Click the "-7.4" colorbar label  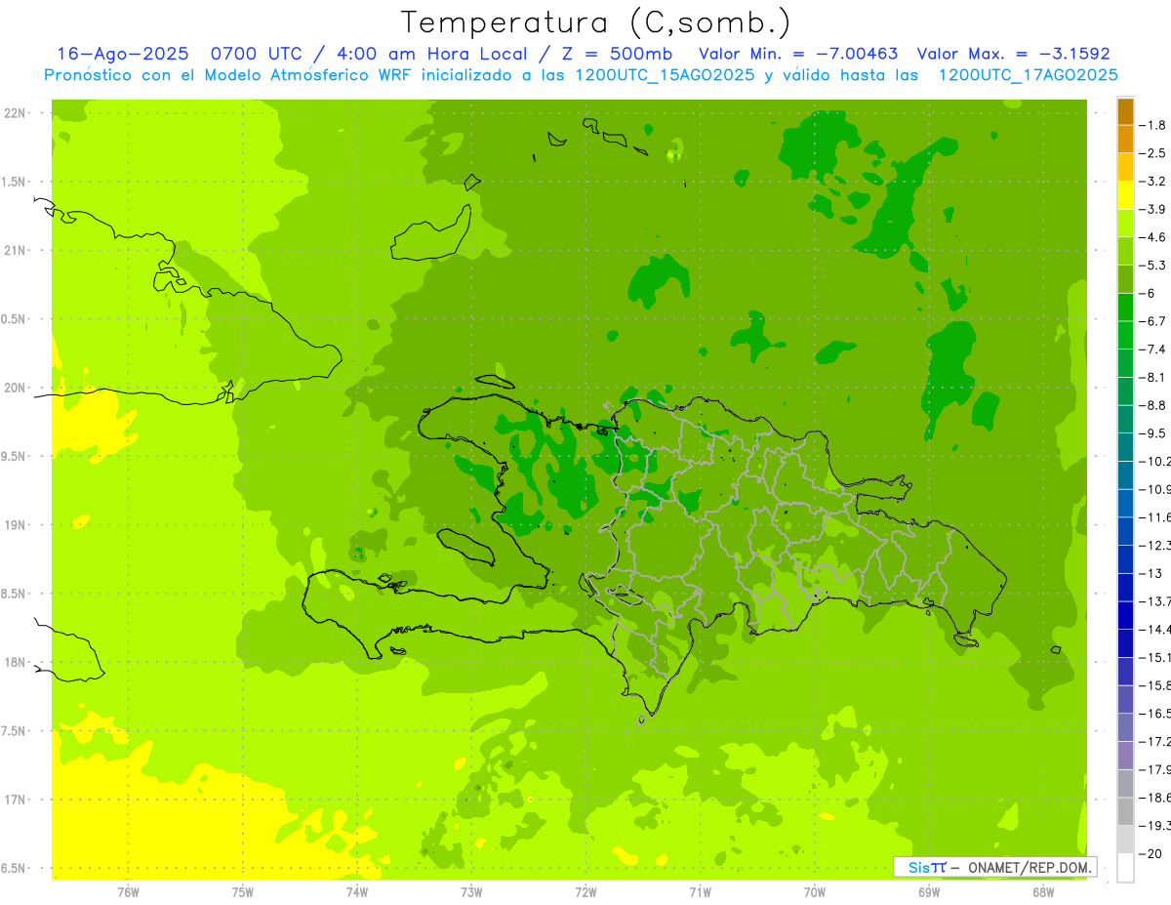[x=1152, y=350]
